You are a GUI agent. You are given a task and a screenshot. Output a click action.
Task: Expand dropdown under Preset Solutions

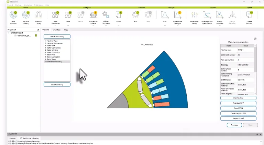220,25
